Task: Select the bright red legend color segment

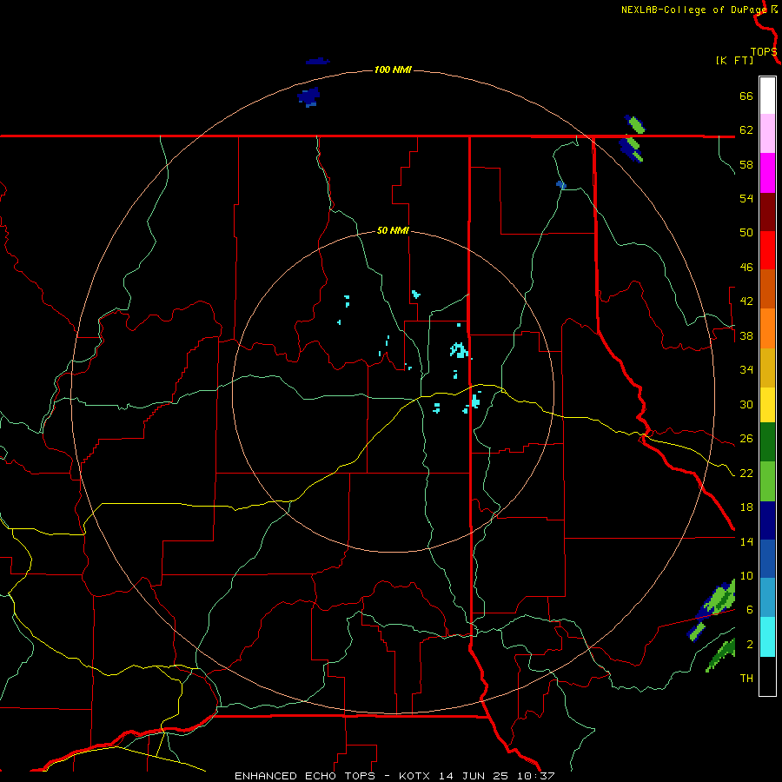Action: coord(767,250)
